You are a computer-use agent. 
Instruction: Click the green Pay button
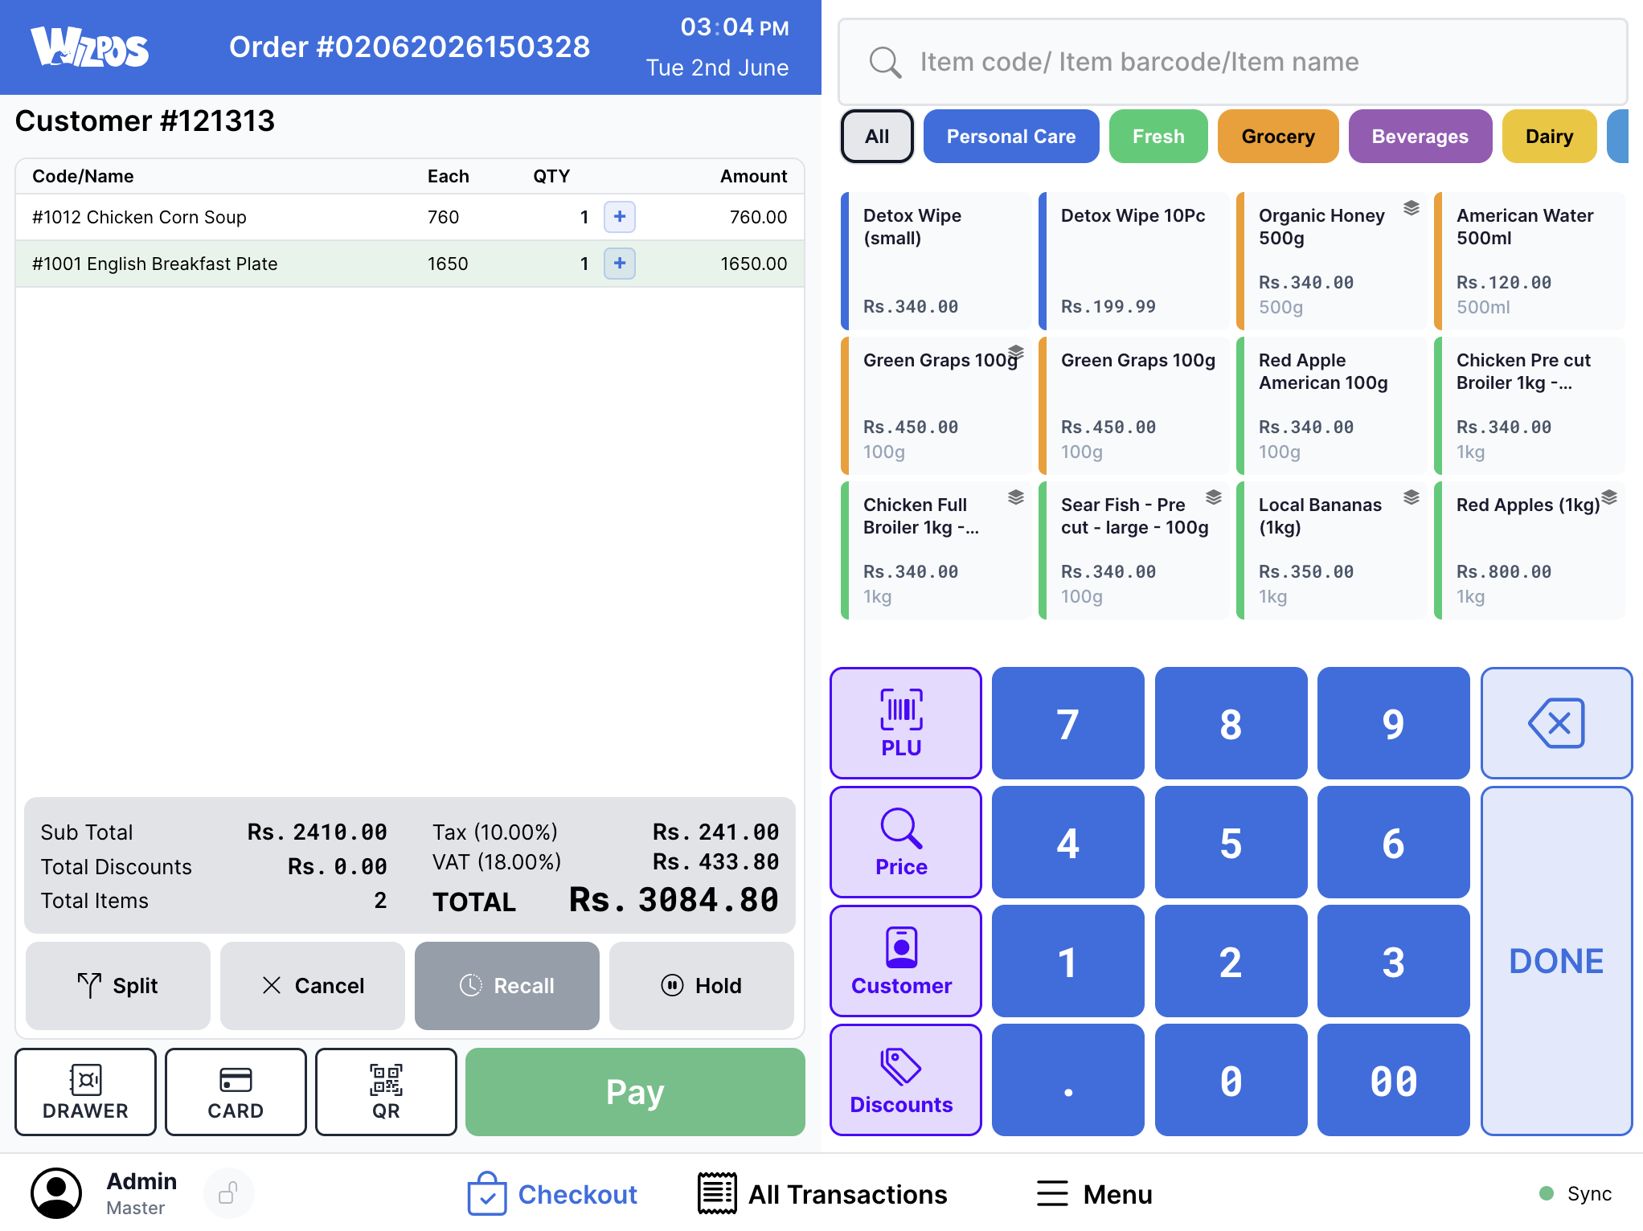coord(635,1091)
